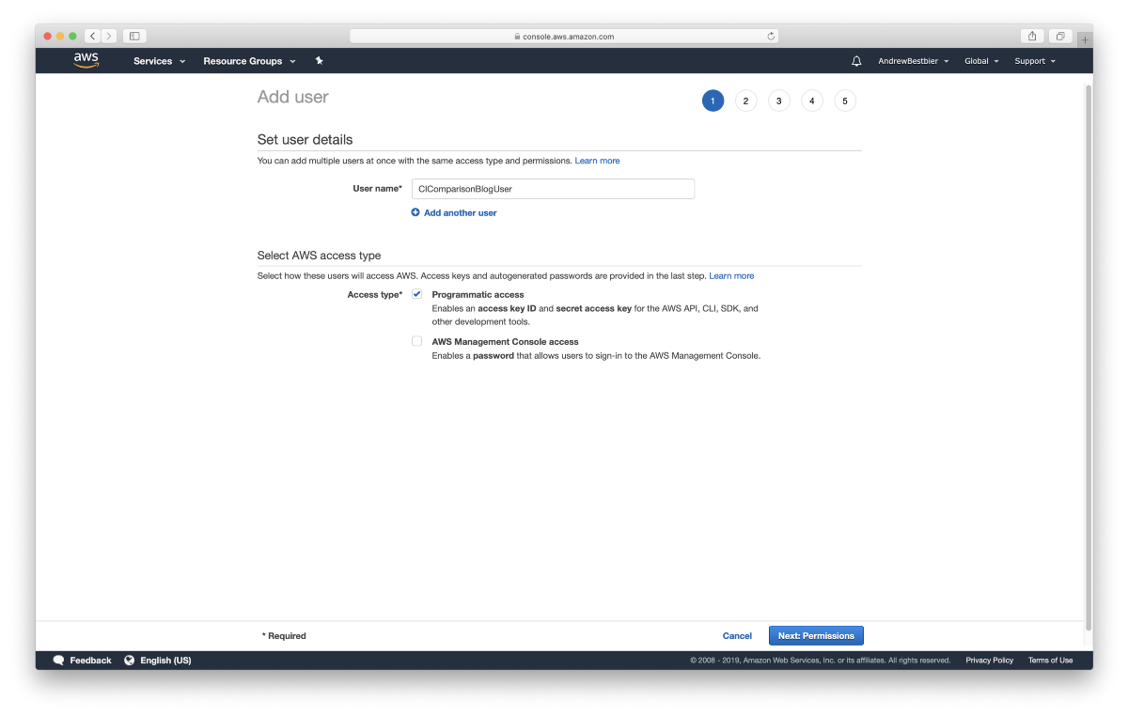Image resolution: width=1128 pixels, height=716 pixels.
Task: Click the AWS Management Console access label
Action: point(505,342)
